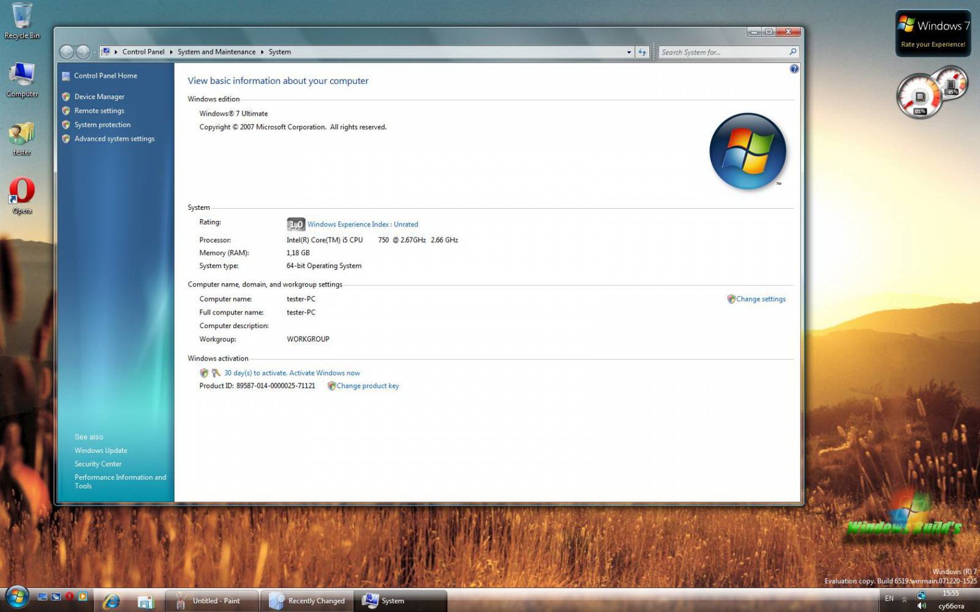Image resolution: width=980 pixels, height=612 pixels.
Task: Open Windows Update under See also
Action: click(x=101, y=450)
